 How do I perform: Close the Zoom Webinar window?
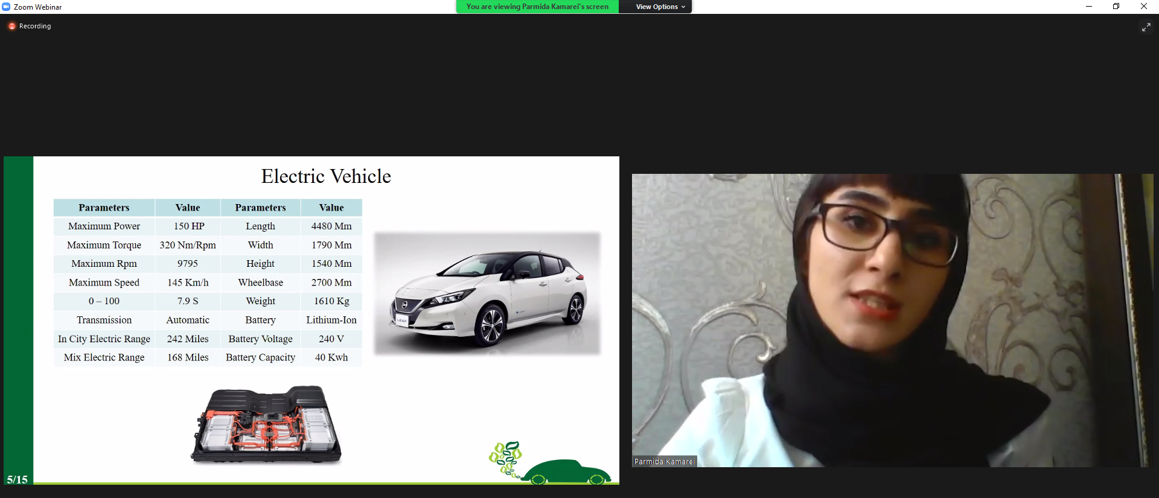tap(1143, 7)
